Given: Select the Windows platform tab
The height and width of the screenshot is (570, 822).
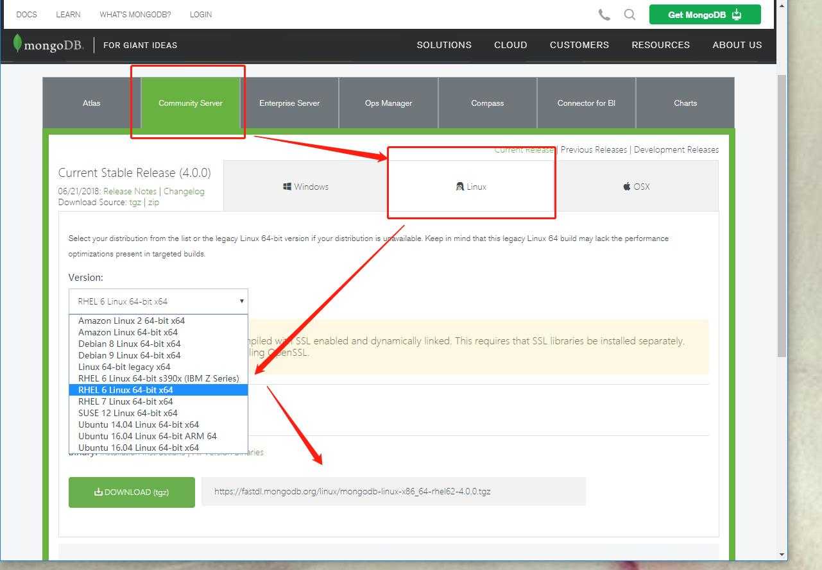Looking at the screenshot, I should pyautogui.click(x=305, y=187).
